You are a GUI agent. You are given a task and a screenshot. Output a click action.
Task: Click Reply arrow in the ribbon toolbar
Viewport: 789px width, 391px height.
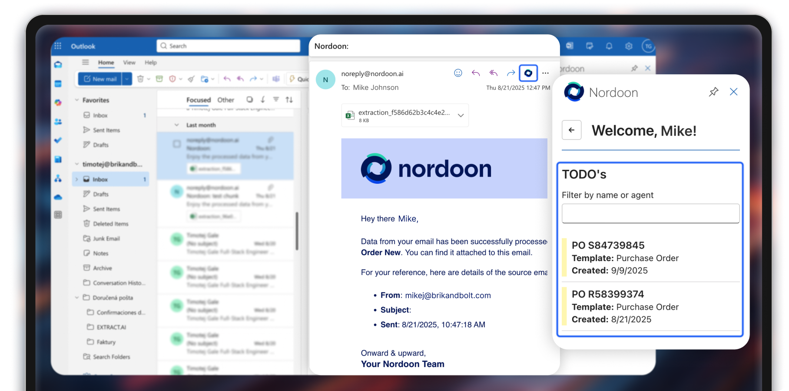click(227, 79)
